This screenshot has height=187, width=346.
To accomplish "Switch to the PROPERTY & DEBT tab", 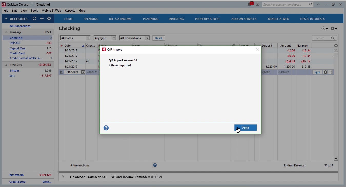I will 207,19.
